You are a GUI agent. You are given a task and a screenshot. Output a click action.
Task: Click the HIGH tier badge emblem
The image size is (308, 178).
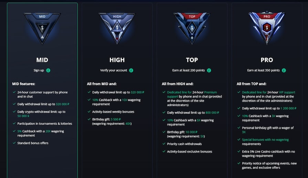(x=117, y=29)
